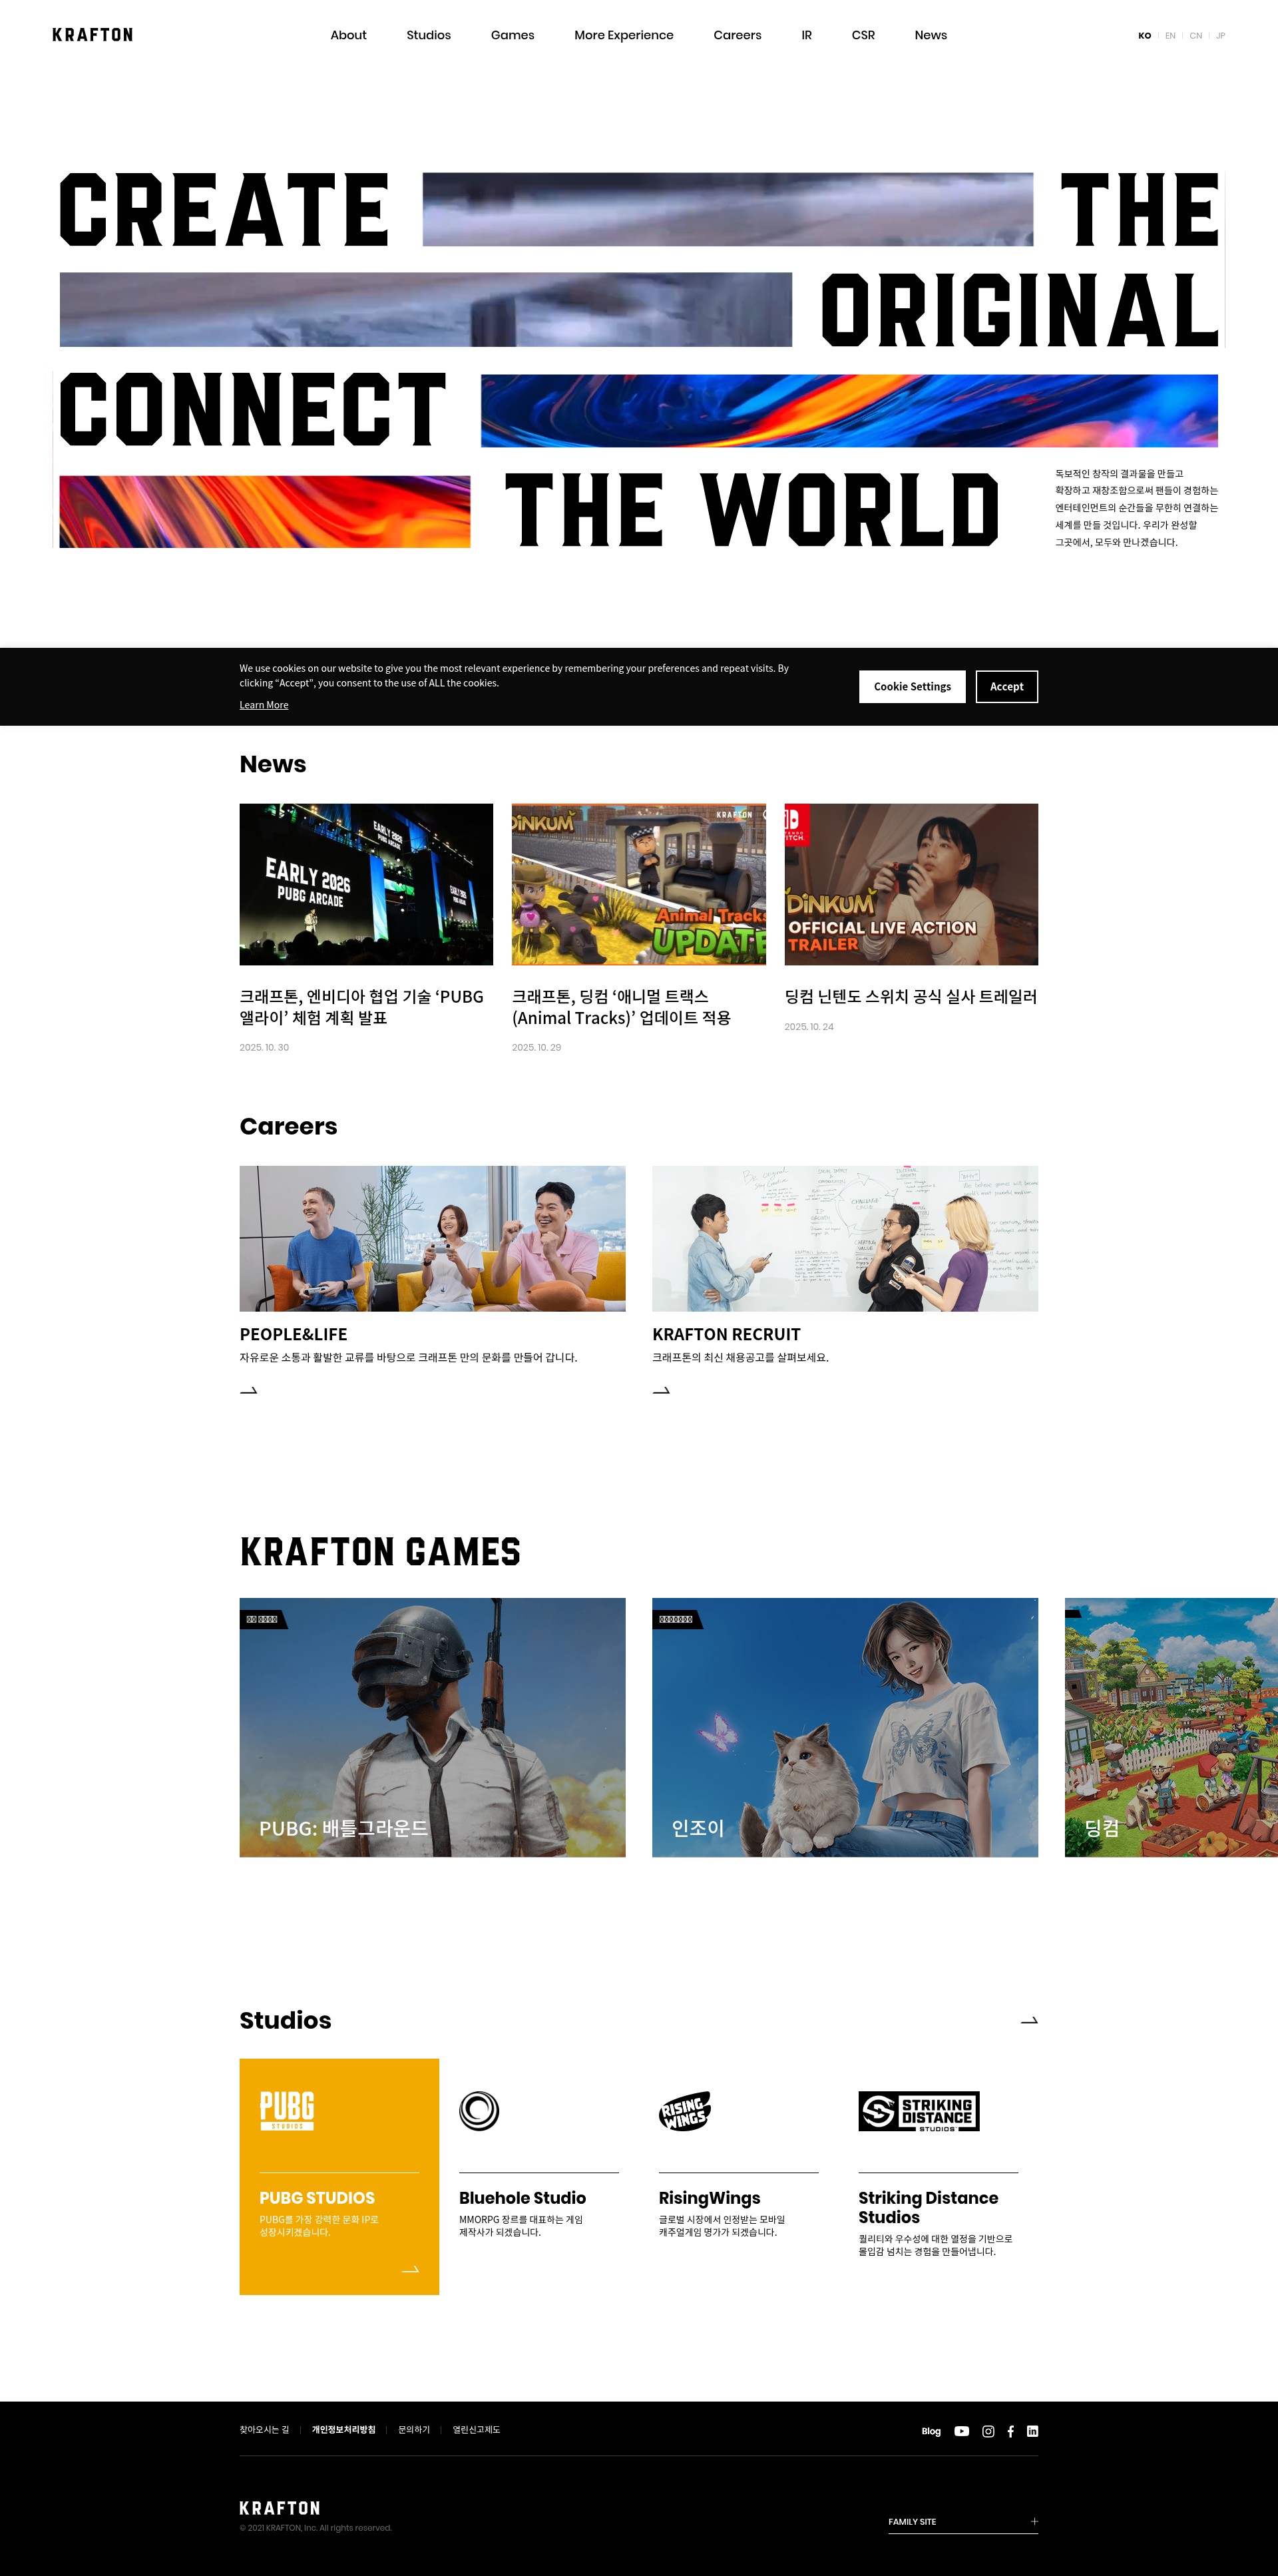This screenshot has width=1278, height=2576.
Task: Switch language to KO
Action: coord(1144,36)
